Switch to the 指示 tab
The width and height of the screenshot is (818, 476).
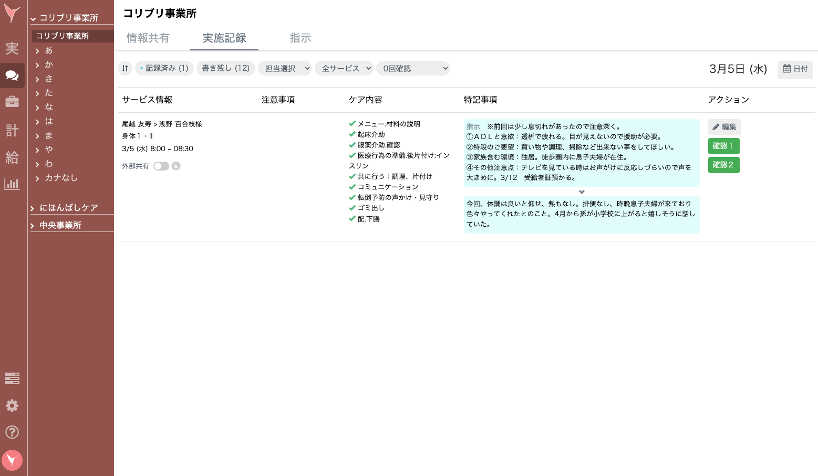click(x=300, y=38)
